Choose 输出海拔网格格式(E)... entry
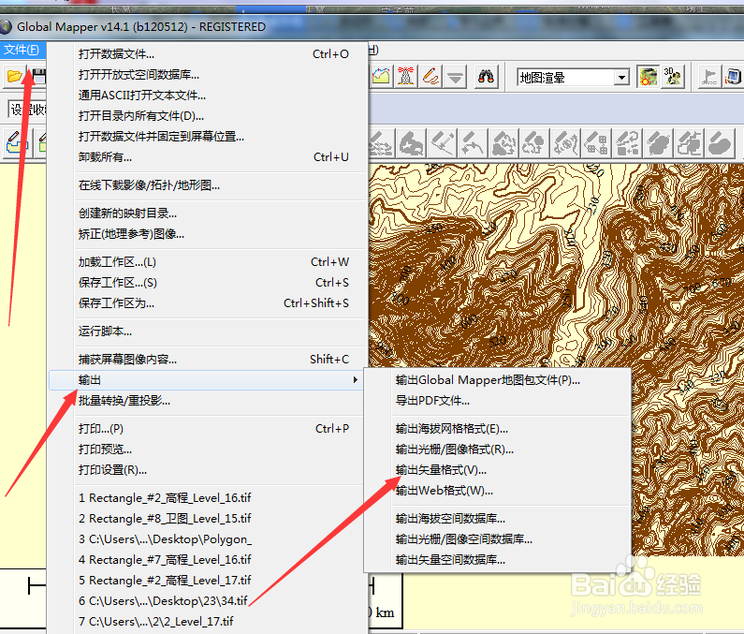Viewport: 744px width, 634px height. (x=497, y=429)
